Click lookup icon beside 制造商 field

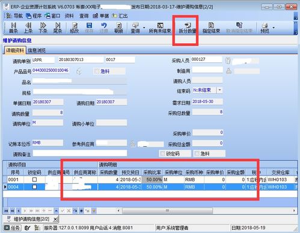pyautogui.click(x=228, y=71)
